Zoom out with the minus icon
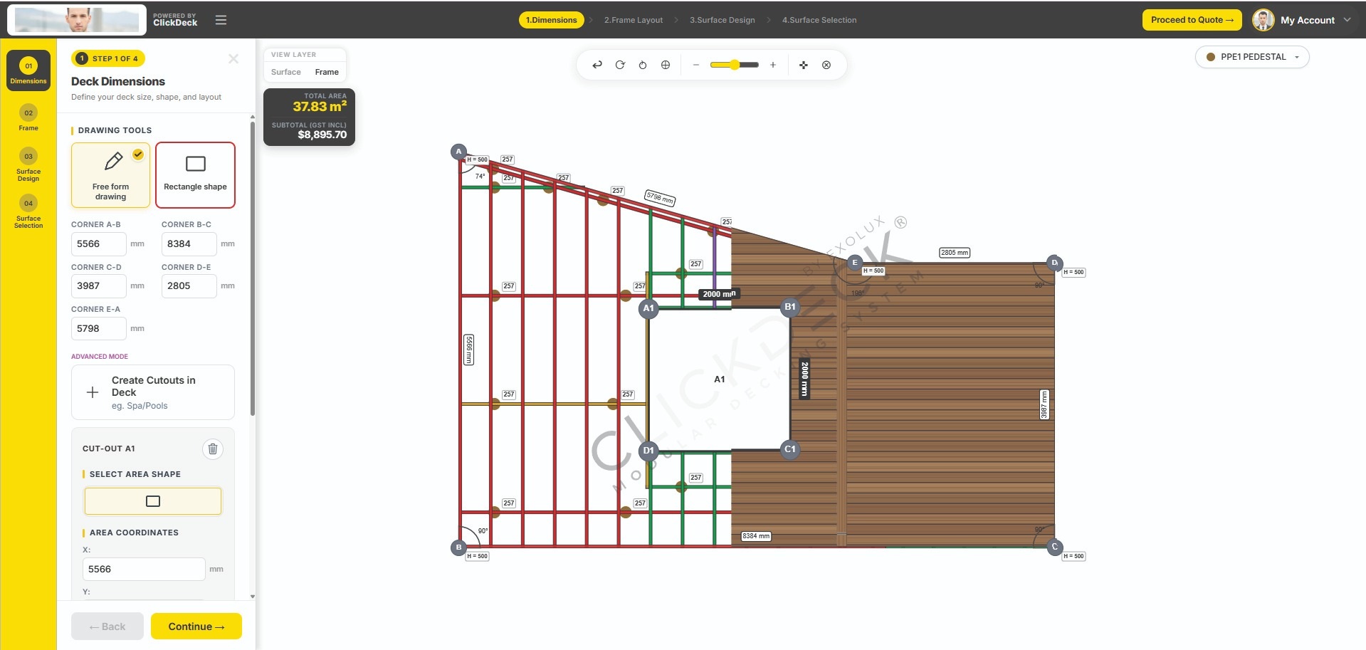The image size is (1366, 650). (696, 65)
